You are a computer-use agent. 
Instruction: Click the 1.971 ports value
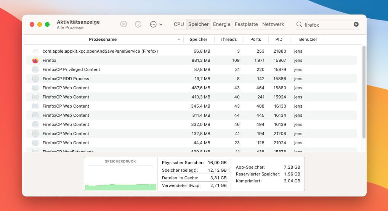coord(259,60)
